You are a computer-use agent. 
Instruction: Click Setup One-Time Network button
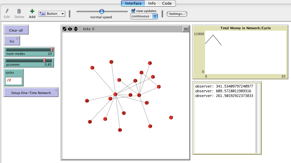point(31,93)
